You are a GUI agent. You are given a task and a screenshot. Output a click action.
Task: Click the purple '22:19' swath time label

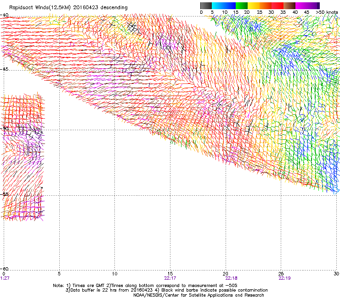click(x=284, y=278)
